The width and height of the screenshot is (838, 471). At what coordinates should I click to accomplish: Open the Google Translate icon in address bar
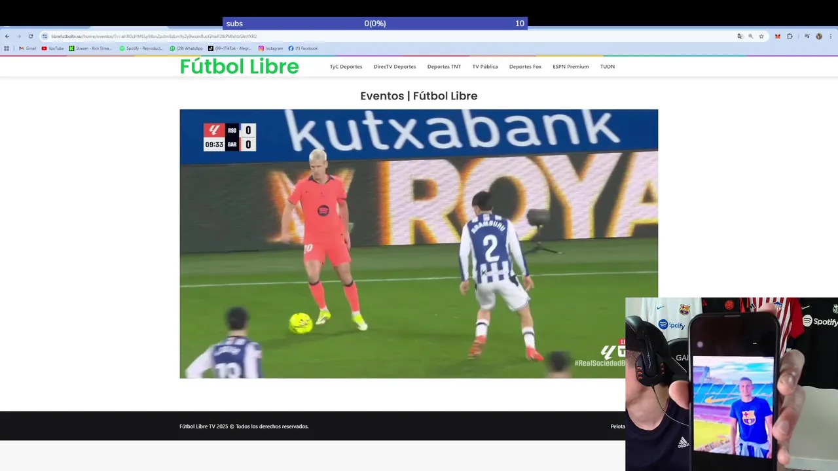(x=740, y=36)
